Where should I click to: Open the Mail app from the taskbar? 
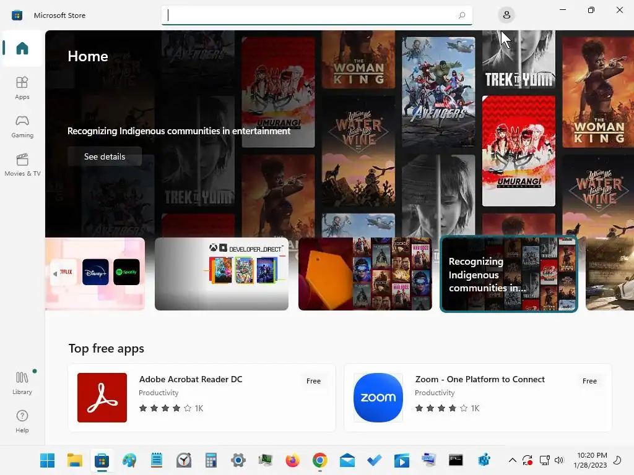click(347, 460)
